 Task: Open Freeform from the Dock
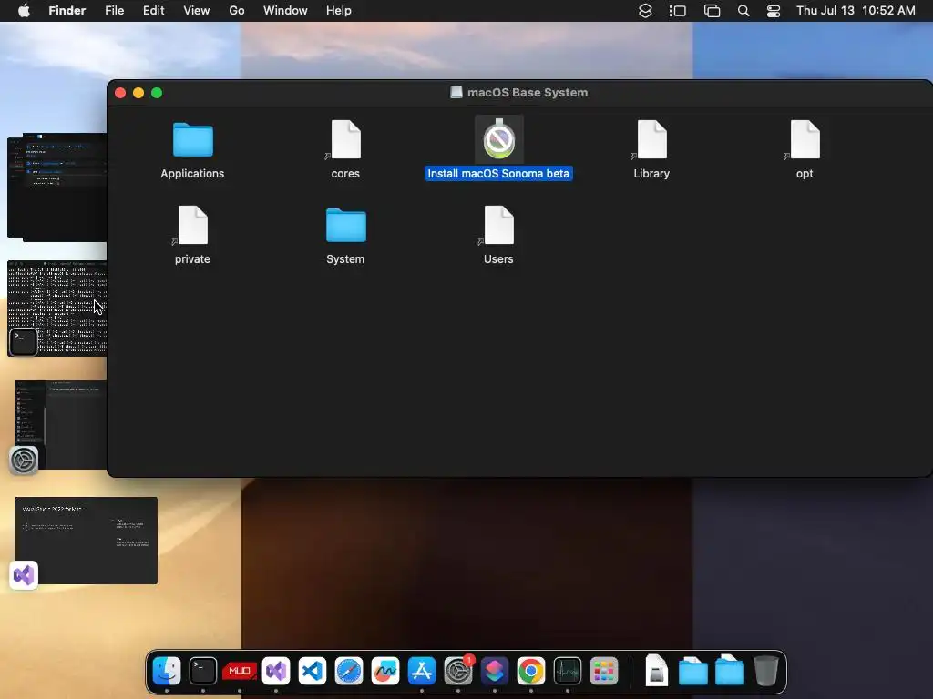(385, 671)
